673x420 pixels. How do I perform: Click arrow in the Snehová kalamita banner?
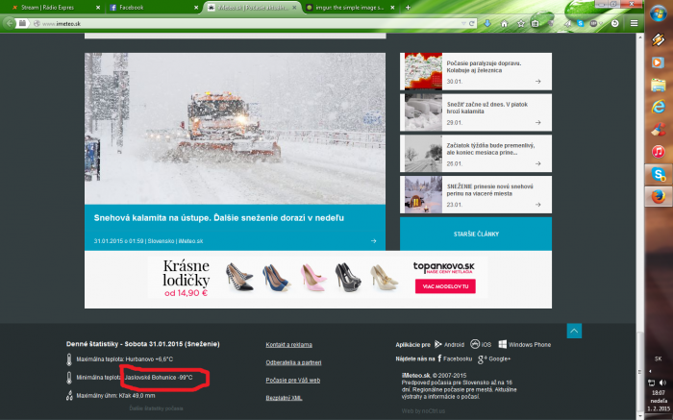373,241
